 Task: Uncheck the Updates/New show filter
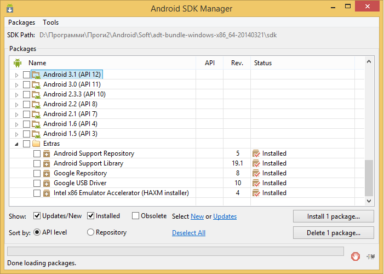click(37, 216)
